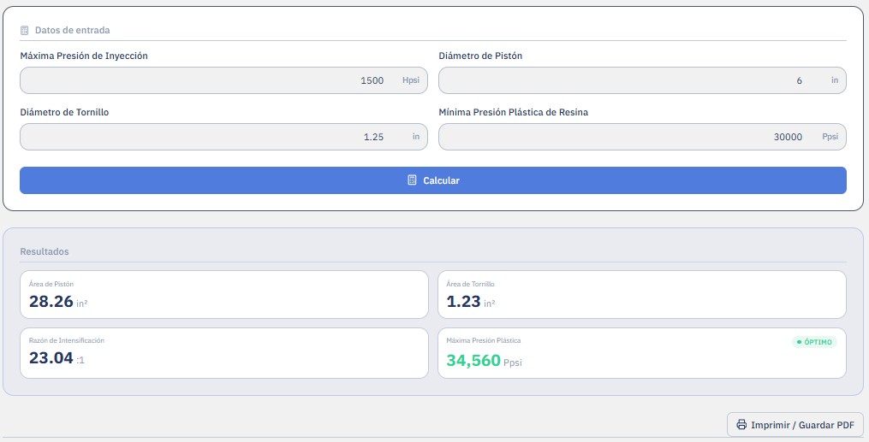Image resolution: width=869 pixels, height=442 pixels.
Task: Focus the Diámetro de Pistón input
Action: click(642, 80)
